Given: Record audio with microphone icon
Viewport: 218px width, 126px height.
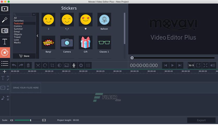Looking at the screenshot, I should coord(74,65).
